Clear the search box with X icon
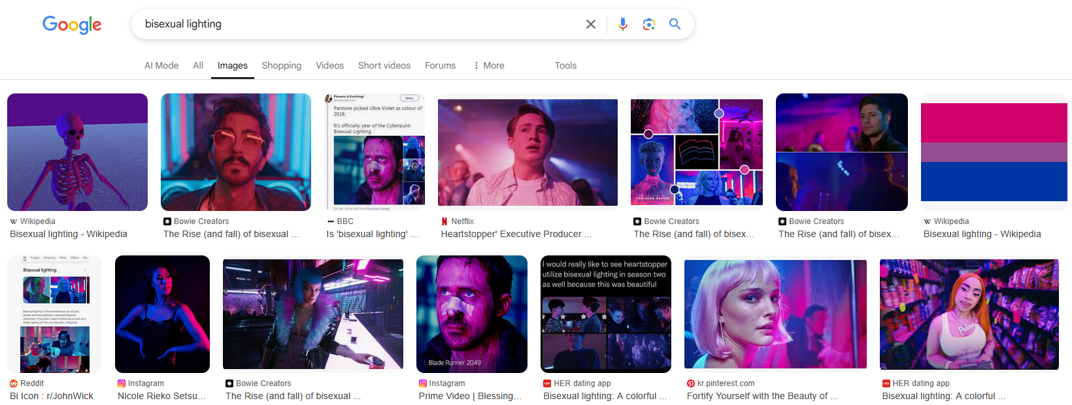The image size is (1072, 405). 590,24
